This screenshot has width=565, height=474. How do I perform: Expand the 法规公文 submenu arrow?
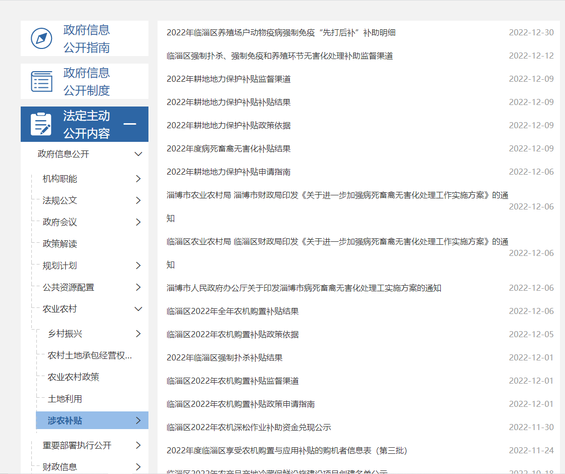coord(138,200)
